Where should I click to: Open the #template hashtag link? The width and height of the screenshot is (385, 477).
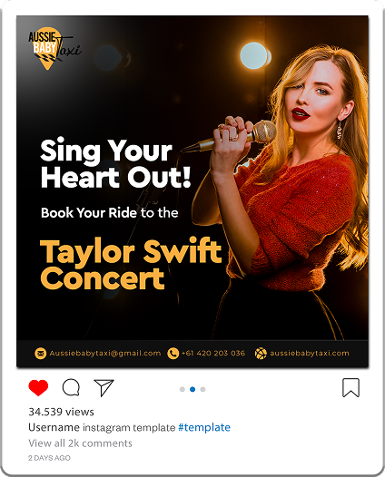tap(204, 427)
